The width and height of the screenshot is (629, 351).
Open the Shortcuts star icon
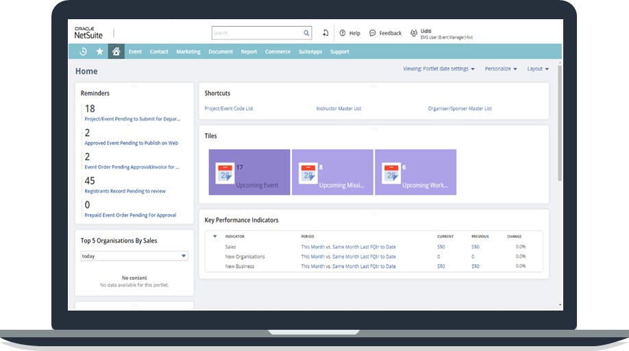[x=99, y=51]
